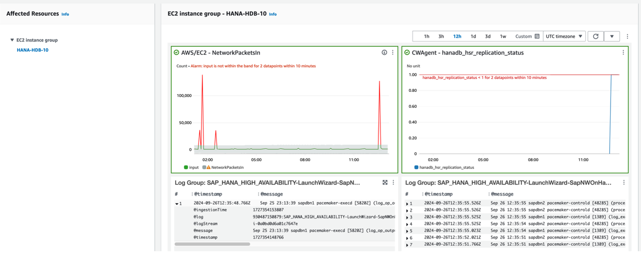Click Info link beside Affected Resources
The image size is (641, 253).
[65, 14]
